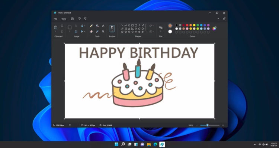Open the Windows Start menu
Viewport: 279px width, 148px height.
click(x=116, y=144)
